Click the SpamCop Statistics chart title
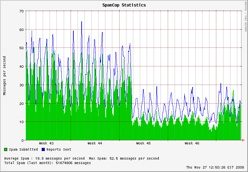Image resolution: width=248 pixels, height=172 pixels. (x=124, y=5)
